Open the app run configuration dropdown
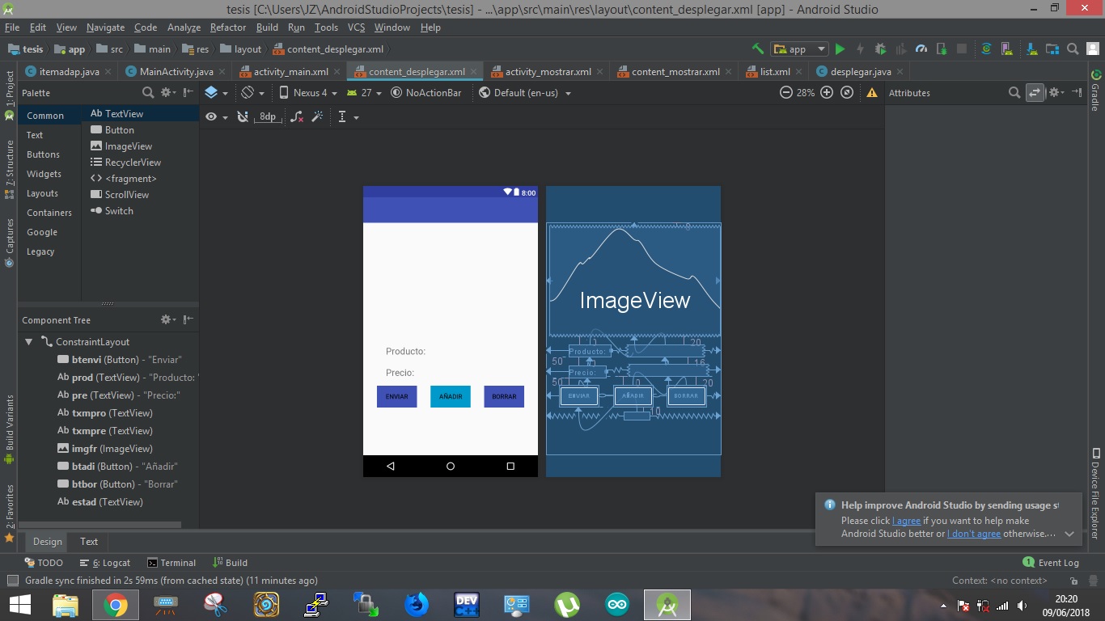This screenshot has width=1105, height=621. (799, 49)
